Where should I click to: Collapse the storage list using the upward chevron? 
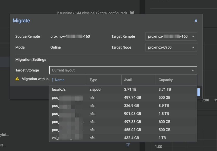click(193, 70)
